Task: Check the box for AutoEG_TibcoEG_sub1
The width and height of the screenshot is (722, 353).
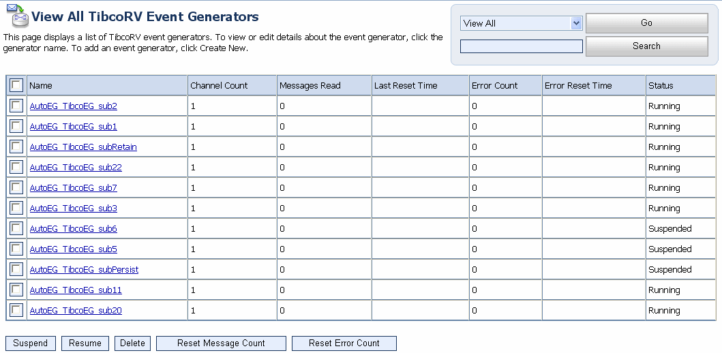Action: click(x=16, y=126)
